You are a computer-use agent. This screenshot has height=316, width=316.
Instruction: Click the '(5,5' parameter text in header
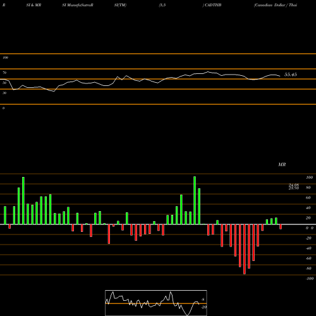(162, 5)
